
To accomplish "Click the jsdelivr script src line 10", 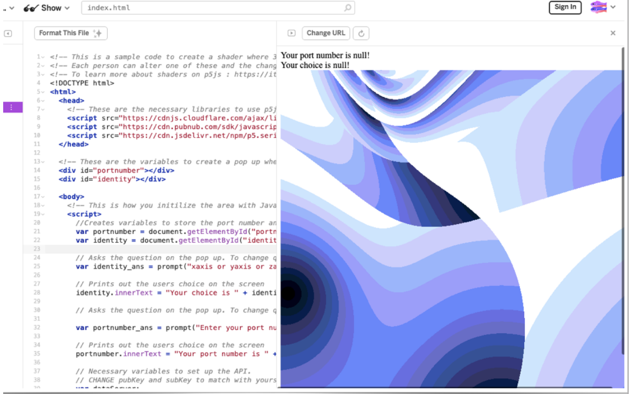I will pyautogui.click(x=172, y=136).
